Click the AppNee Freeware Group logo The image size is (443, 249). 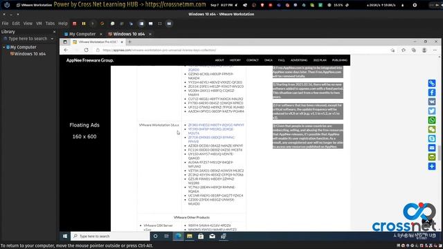90,60
